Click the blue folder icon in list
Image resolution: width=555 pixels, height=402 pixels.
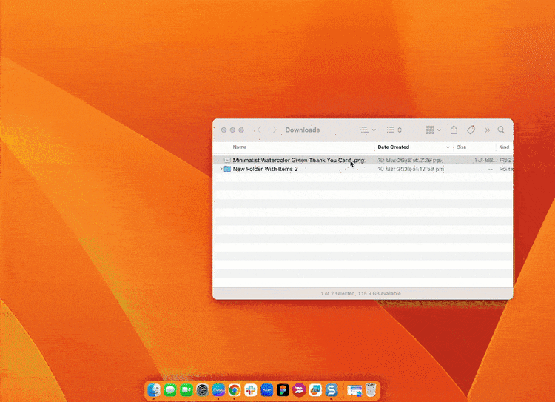click(227, 169)
